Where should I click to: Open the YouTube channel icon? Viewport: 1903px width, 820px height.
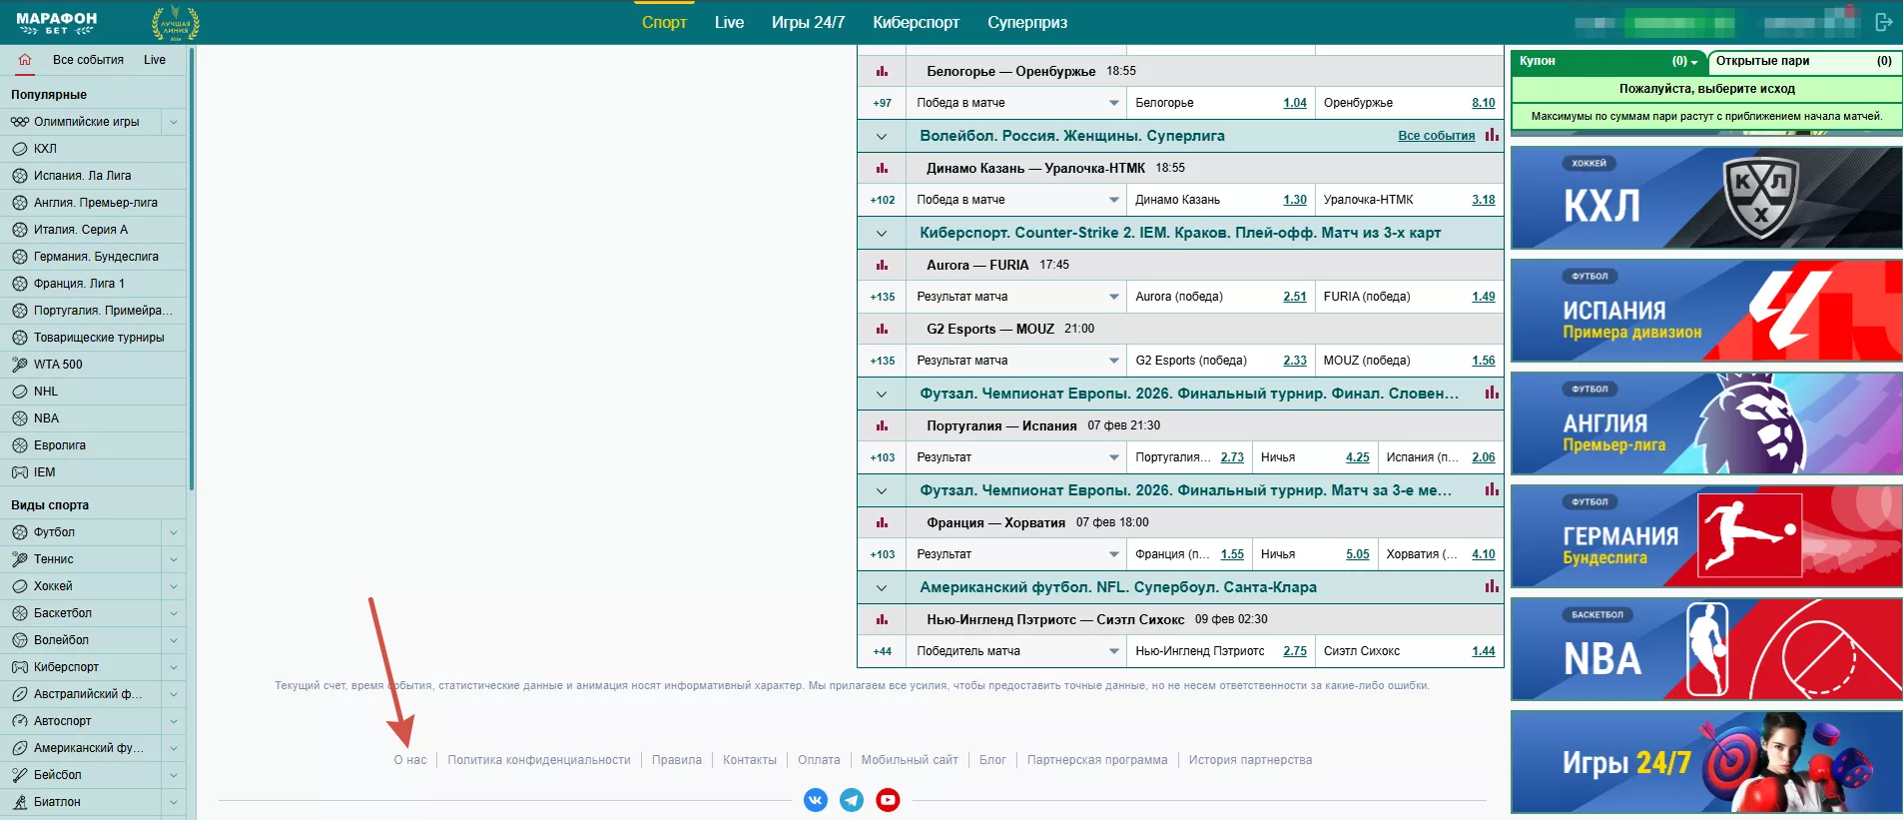(x=888, y=800)
